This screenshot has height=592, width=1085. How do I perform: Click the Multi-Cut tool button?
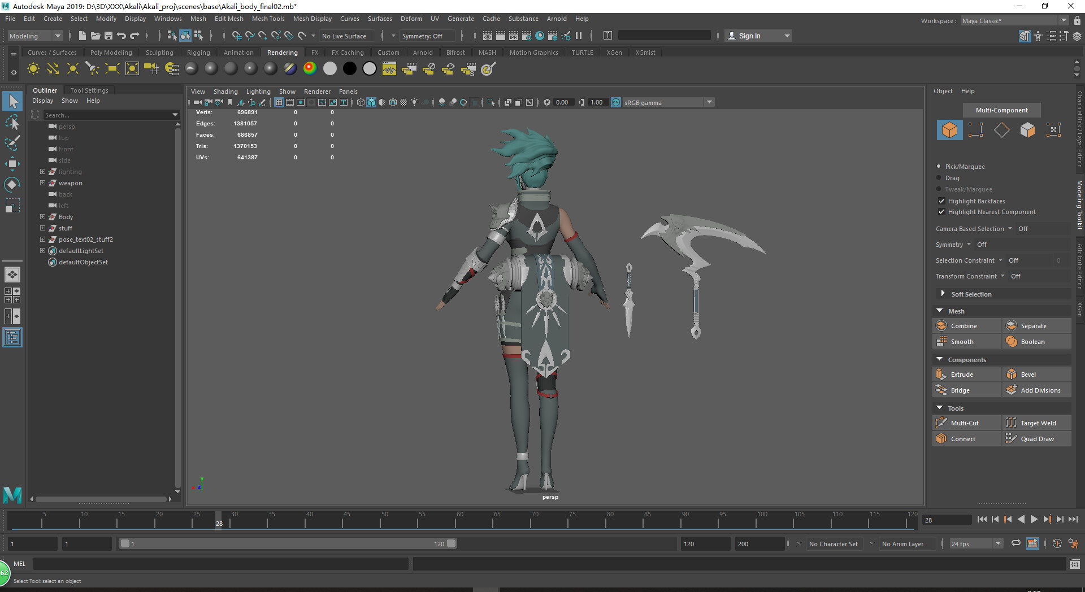click(x=966, y=423)
